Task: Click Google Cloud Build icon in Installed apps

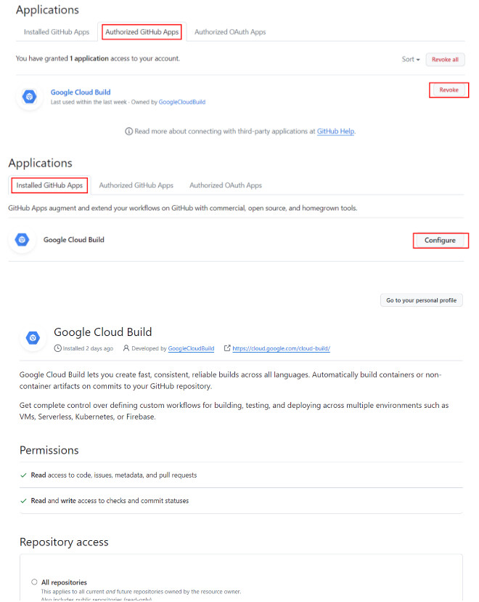Action: tap(22, 240)
